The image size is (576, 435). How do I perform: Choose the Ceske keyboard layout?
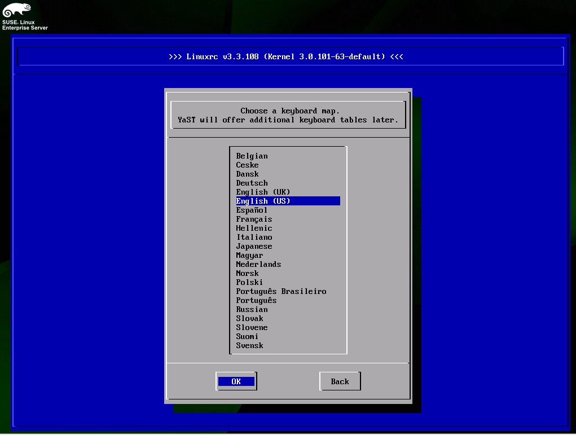pyautogui.click(x=247, y=165)
